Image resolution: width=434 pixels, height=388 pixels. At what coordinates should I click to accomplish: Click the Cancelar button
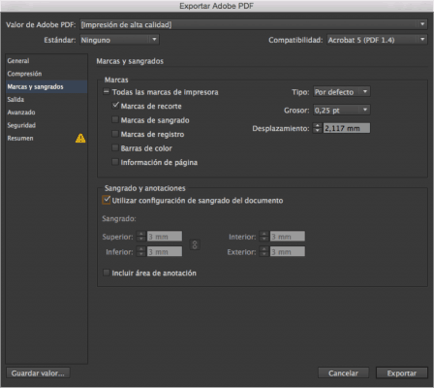click(343, 373)
